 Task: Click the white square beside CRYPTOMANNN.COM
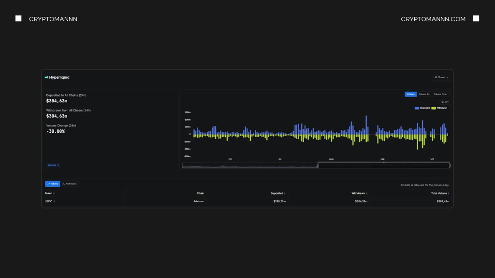click(476, 19)
